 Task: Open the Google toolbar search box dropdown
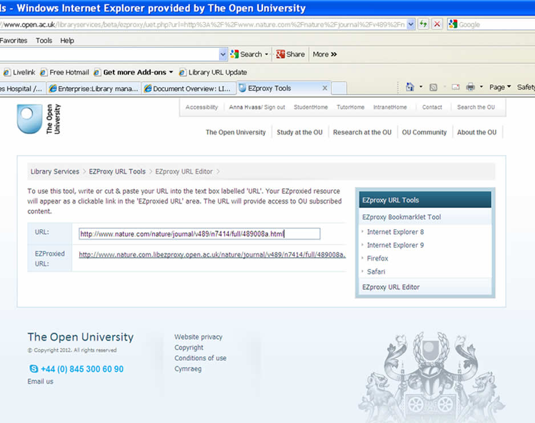(223, 54)
